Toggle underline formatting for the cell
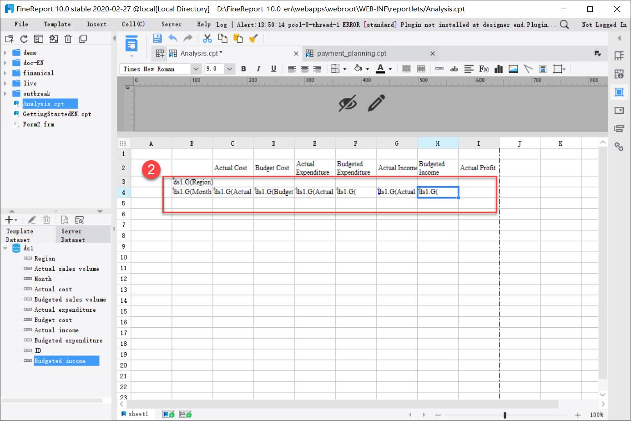This screenshot has height=421, width=631. [x=273, y=69]
